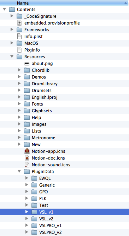Collapse the Contents folder disclosure triangle

pos(4,9)
